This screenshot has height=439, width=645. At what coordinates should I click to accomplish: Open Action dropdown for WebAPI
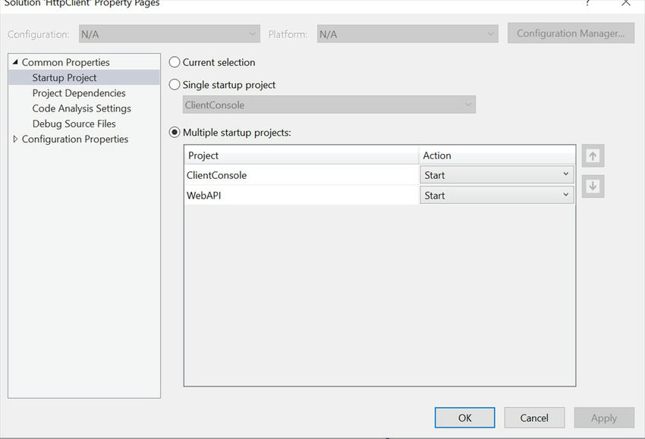tap(496, 196)
